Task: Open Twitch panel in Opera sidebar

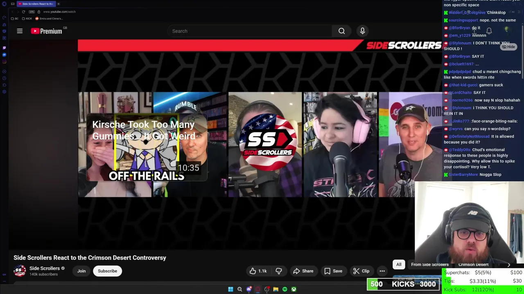Action: tap(5, 48)
